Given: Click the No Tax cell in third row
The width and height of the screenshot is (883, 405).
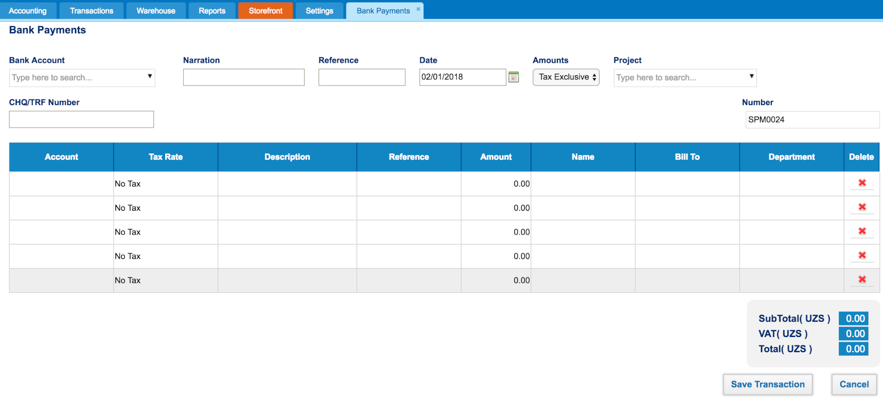Looking at the screenshot, I should pyautogui.click(x=166, y=232).
